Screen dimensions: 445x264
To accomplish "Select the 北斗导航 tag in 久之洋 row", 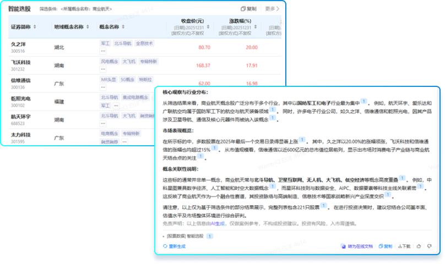I will (122, 43).
